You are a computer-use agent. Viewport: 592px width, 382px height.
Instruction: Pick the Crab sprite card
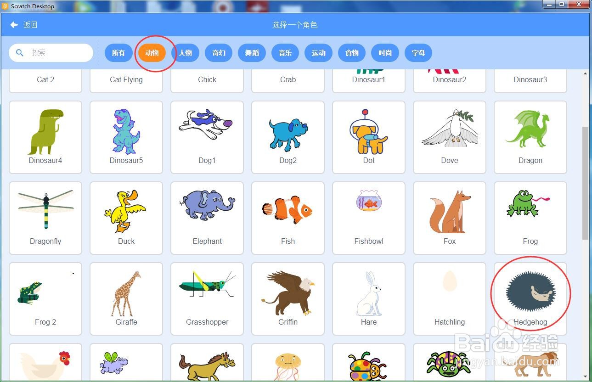(288, 81)
